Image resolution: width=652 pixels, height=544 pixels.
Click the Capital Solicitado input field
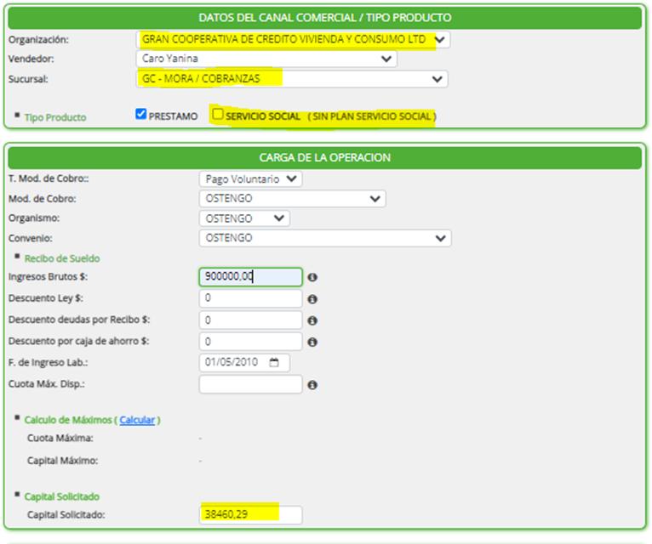(x=249, y=515)
